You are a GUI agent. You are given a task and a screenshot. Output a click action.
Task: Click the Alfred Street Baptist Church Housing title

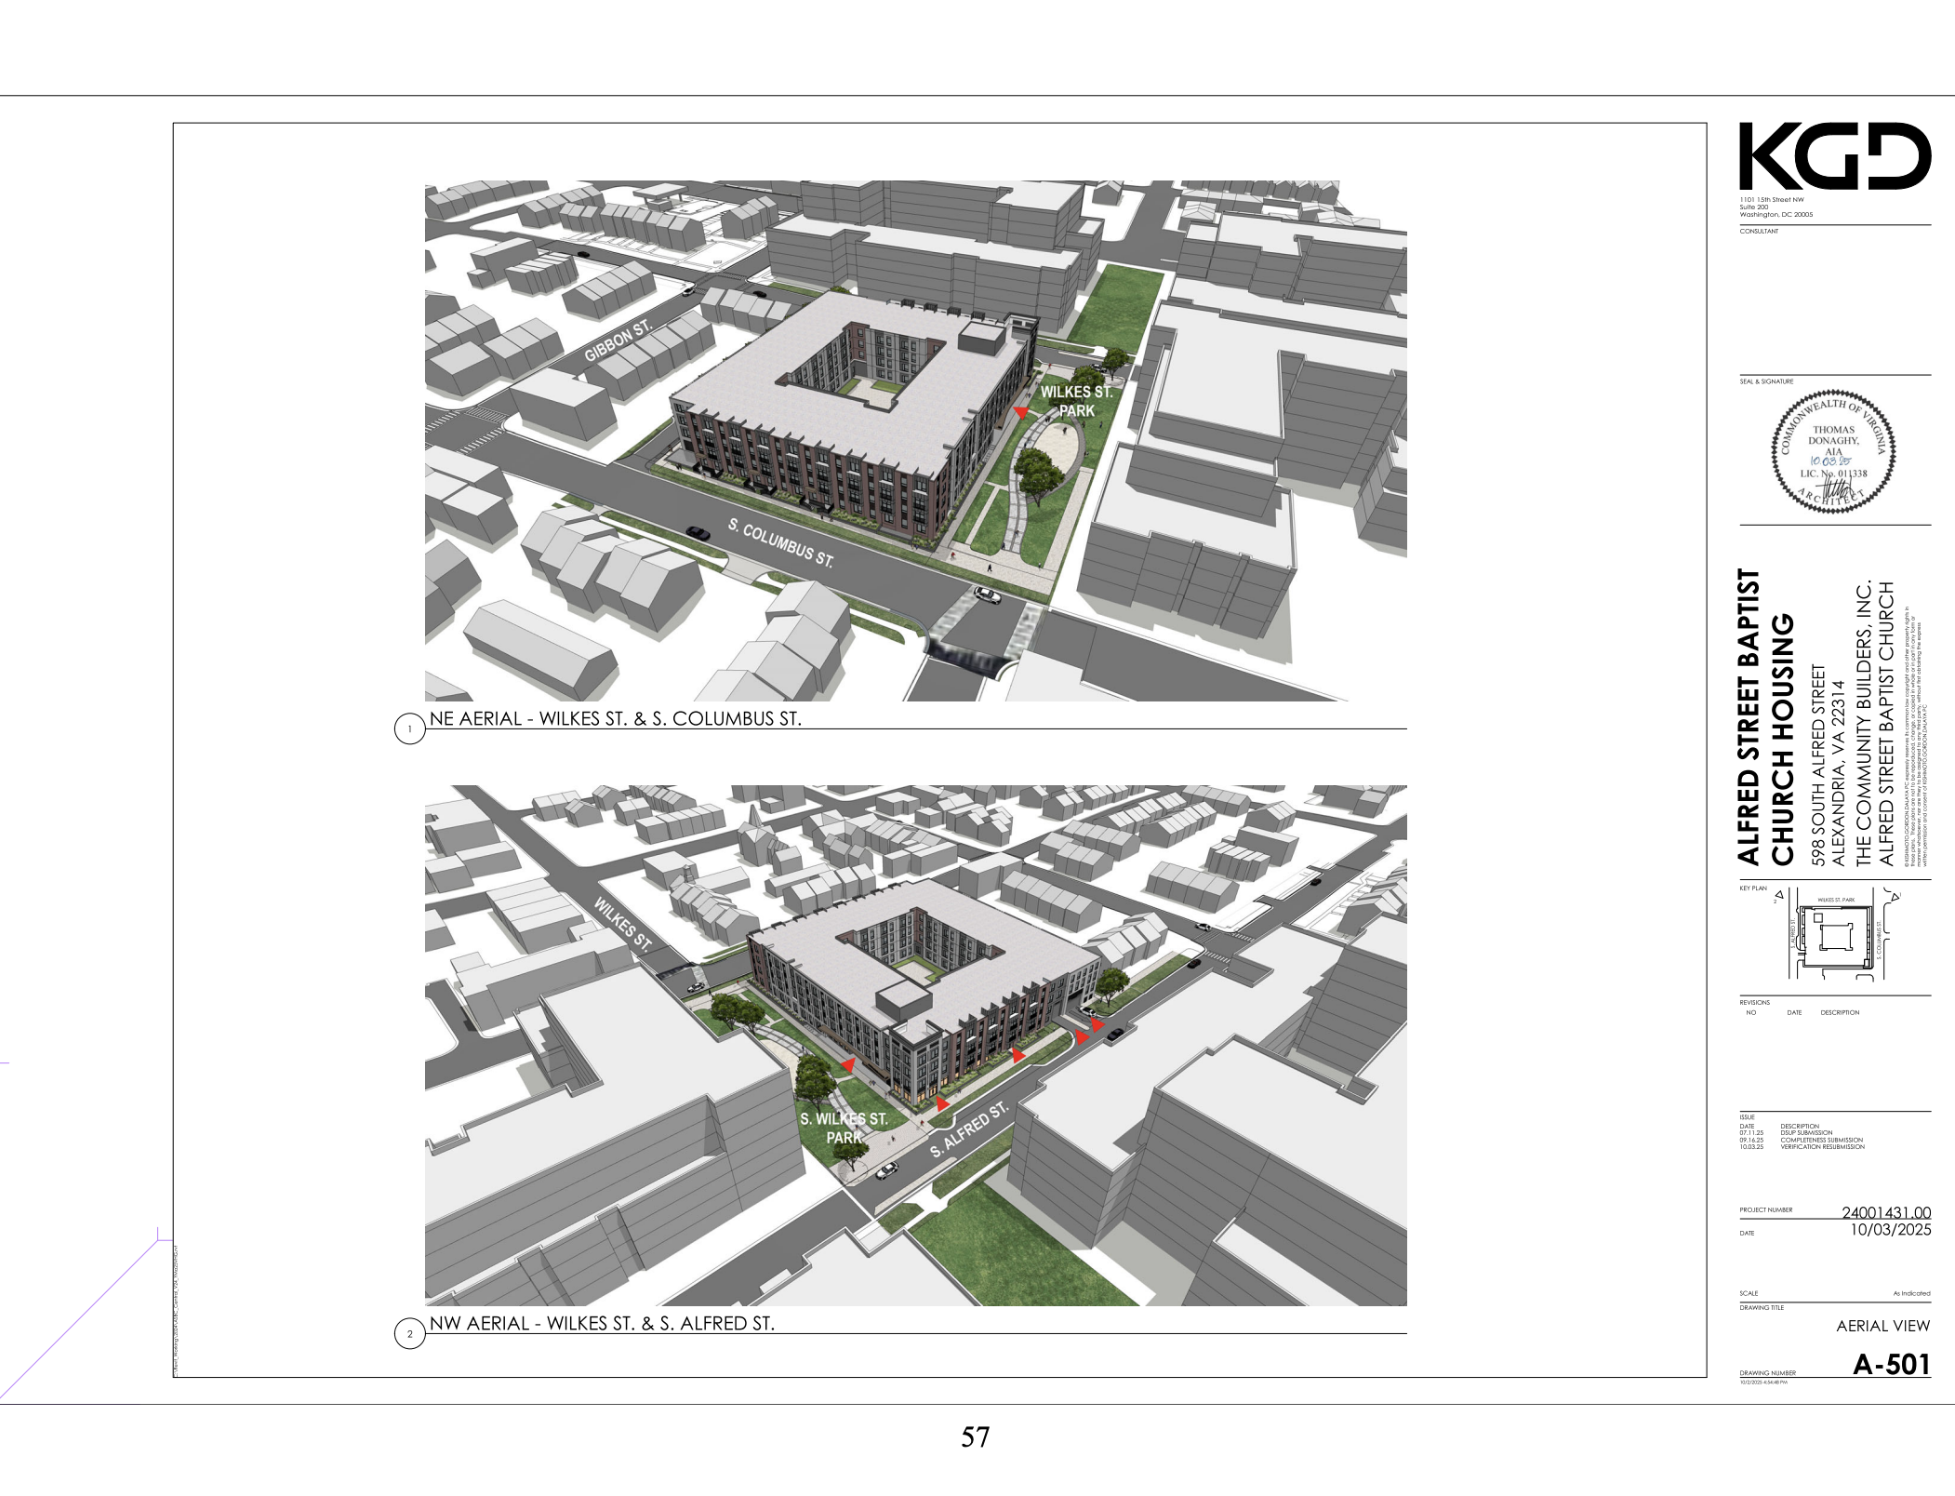(x=1764, y=716)
